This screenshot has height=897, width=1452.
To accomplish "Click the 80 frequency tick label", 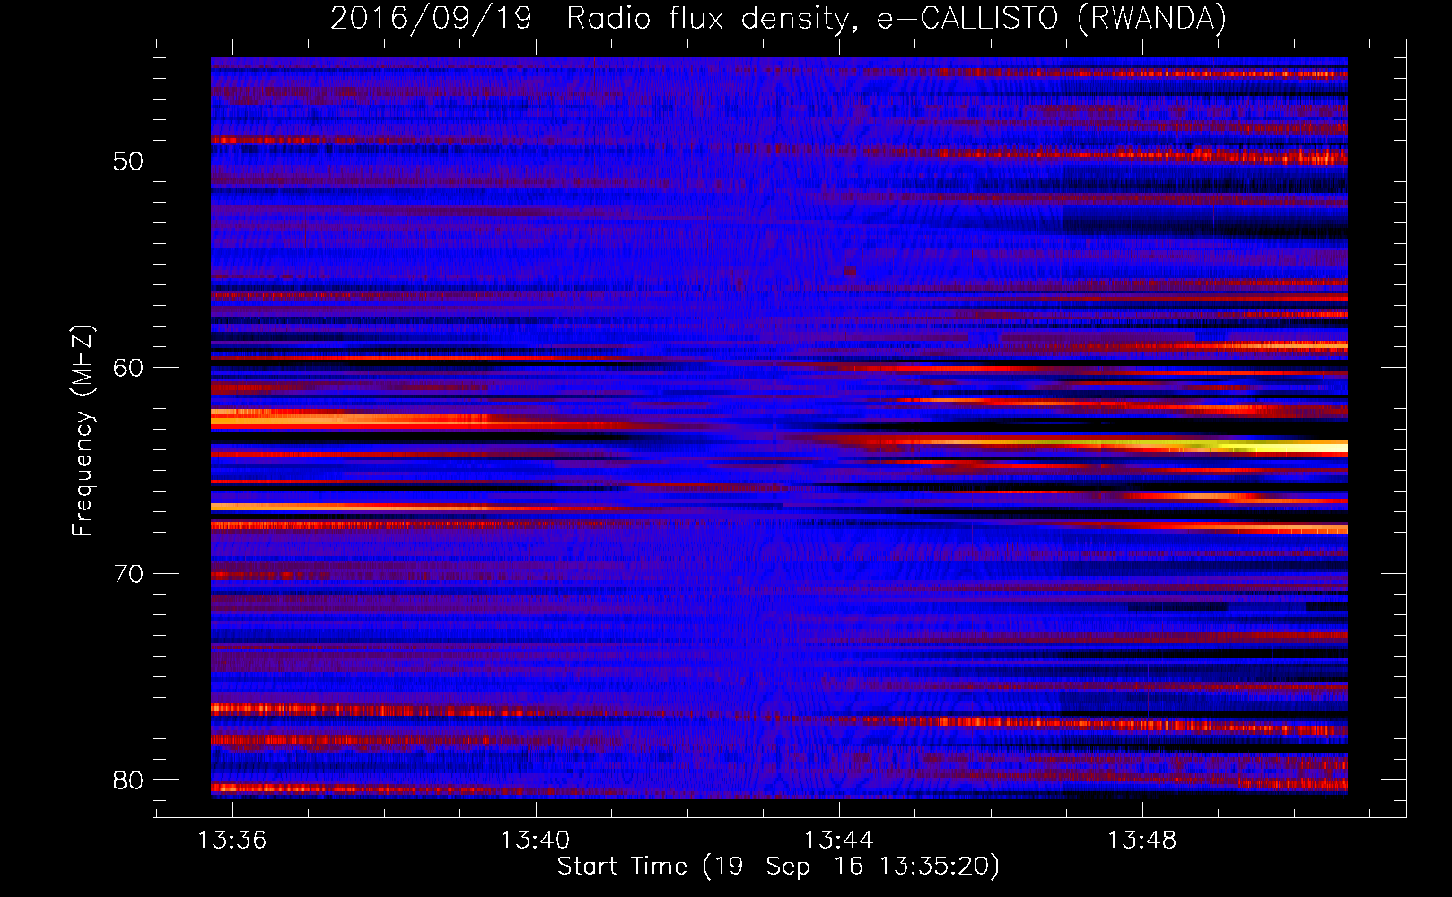I will click(x=128, y=780).
